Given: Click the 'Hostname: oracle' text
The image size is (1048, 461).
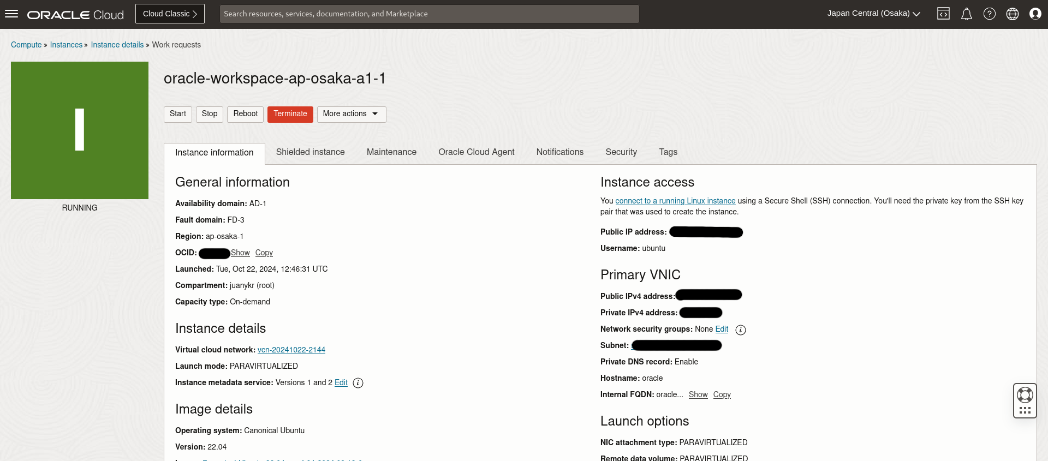Looking at the screenshot, I should point(632,378).
